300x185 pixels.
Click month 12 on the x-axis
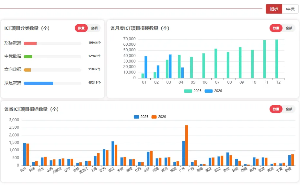pyautogui.click(x=278, y=82)
